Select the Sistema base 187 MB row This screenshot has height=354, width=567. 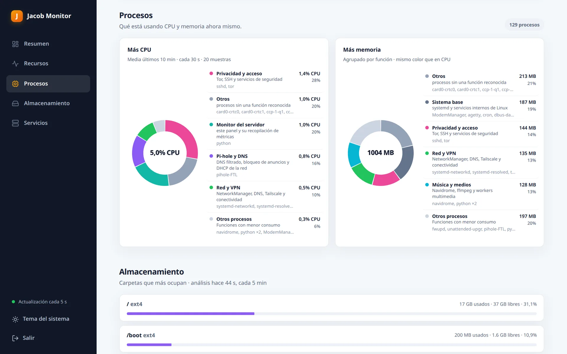point(480,108)
